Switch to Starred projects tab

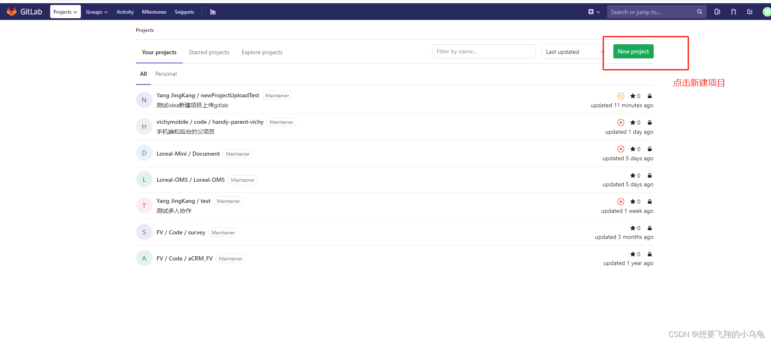coord(209,52)
